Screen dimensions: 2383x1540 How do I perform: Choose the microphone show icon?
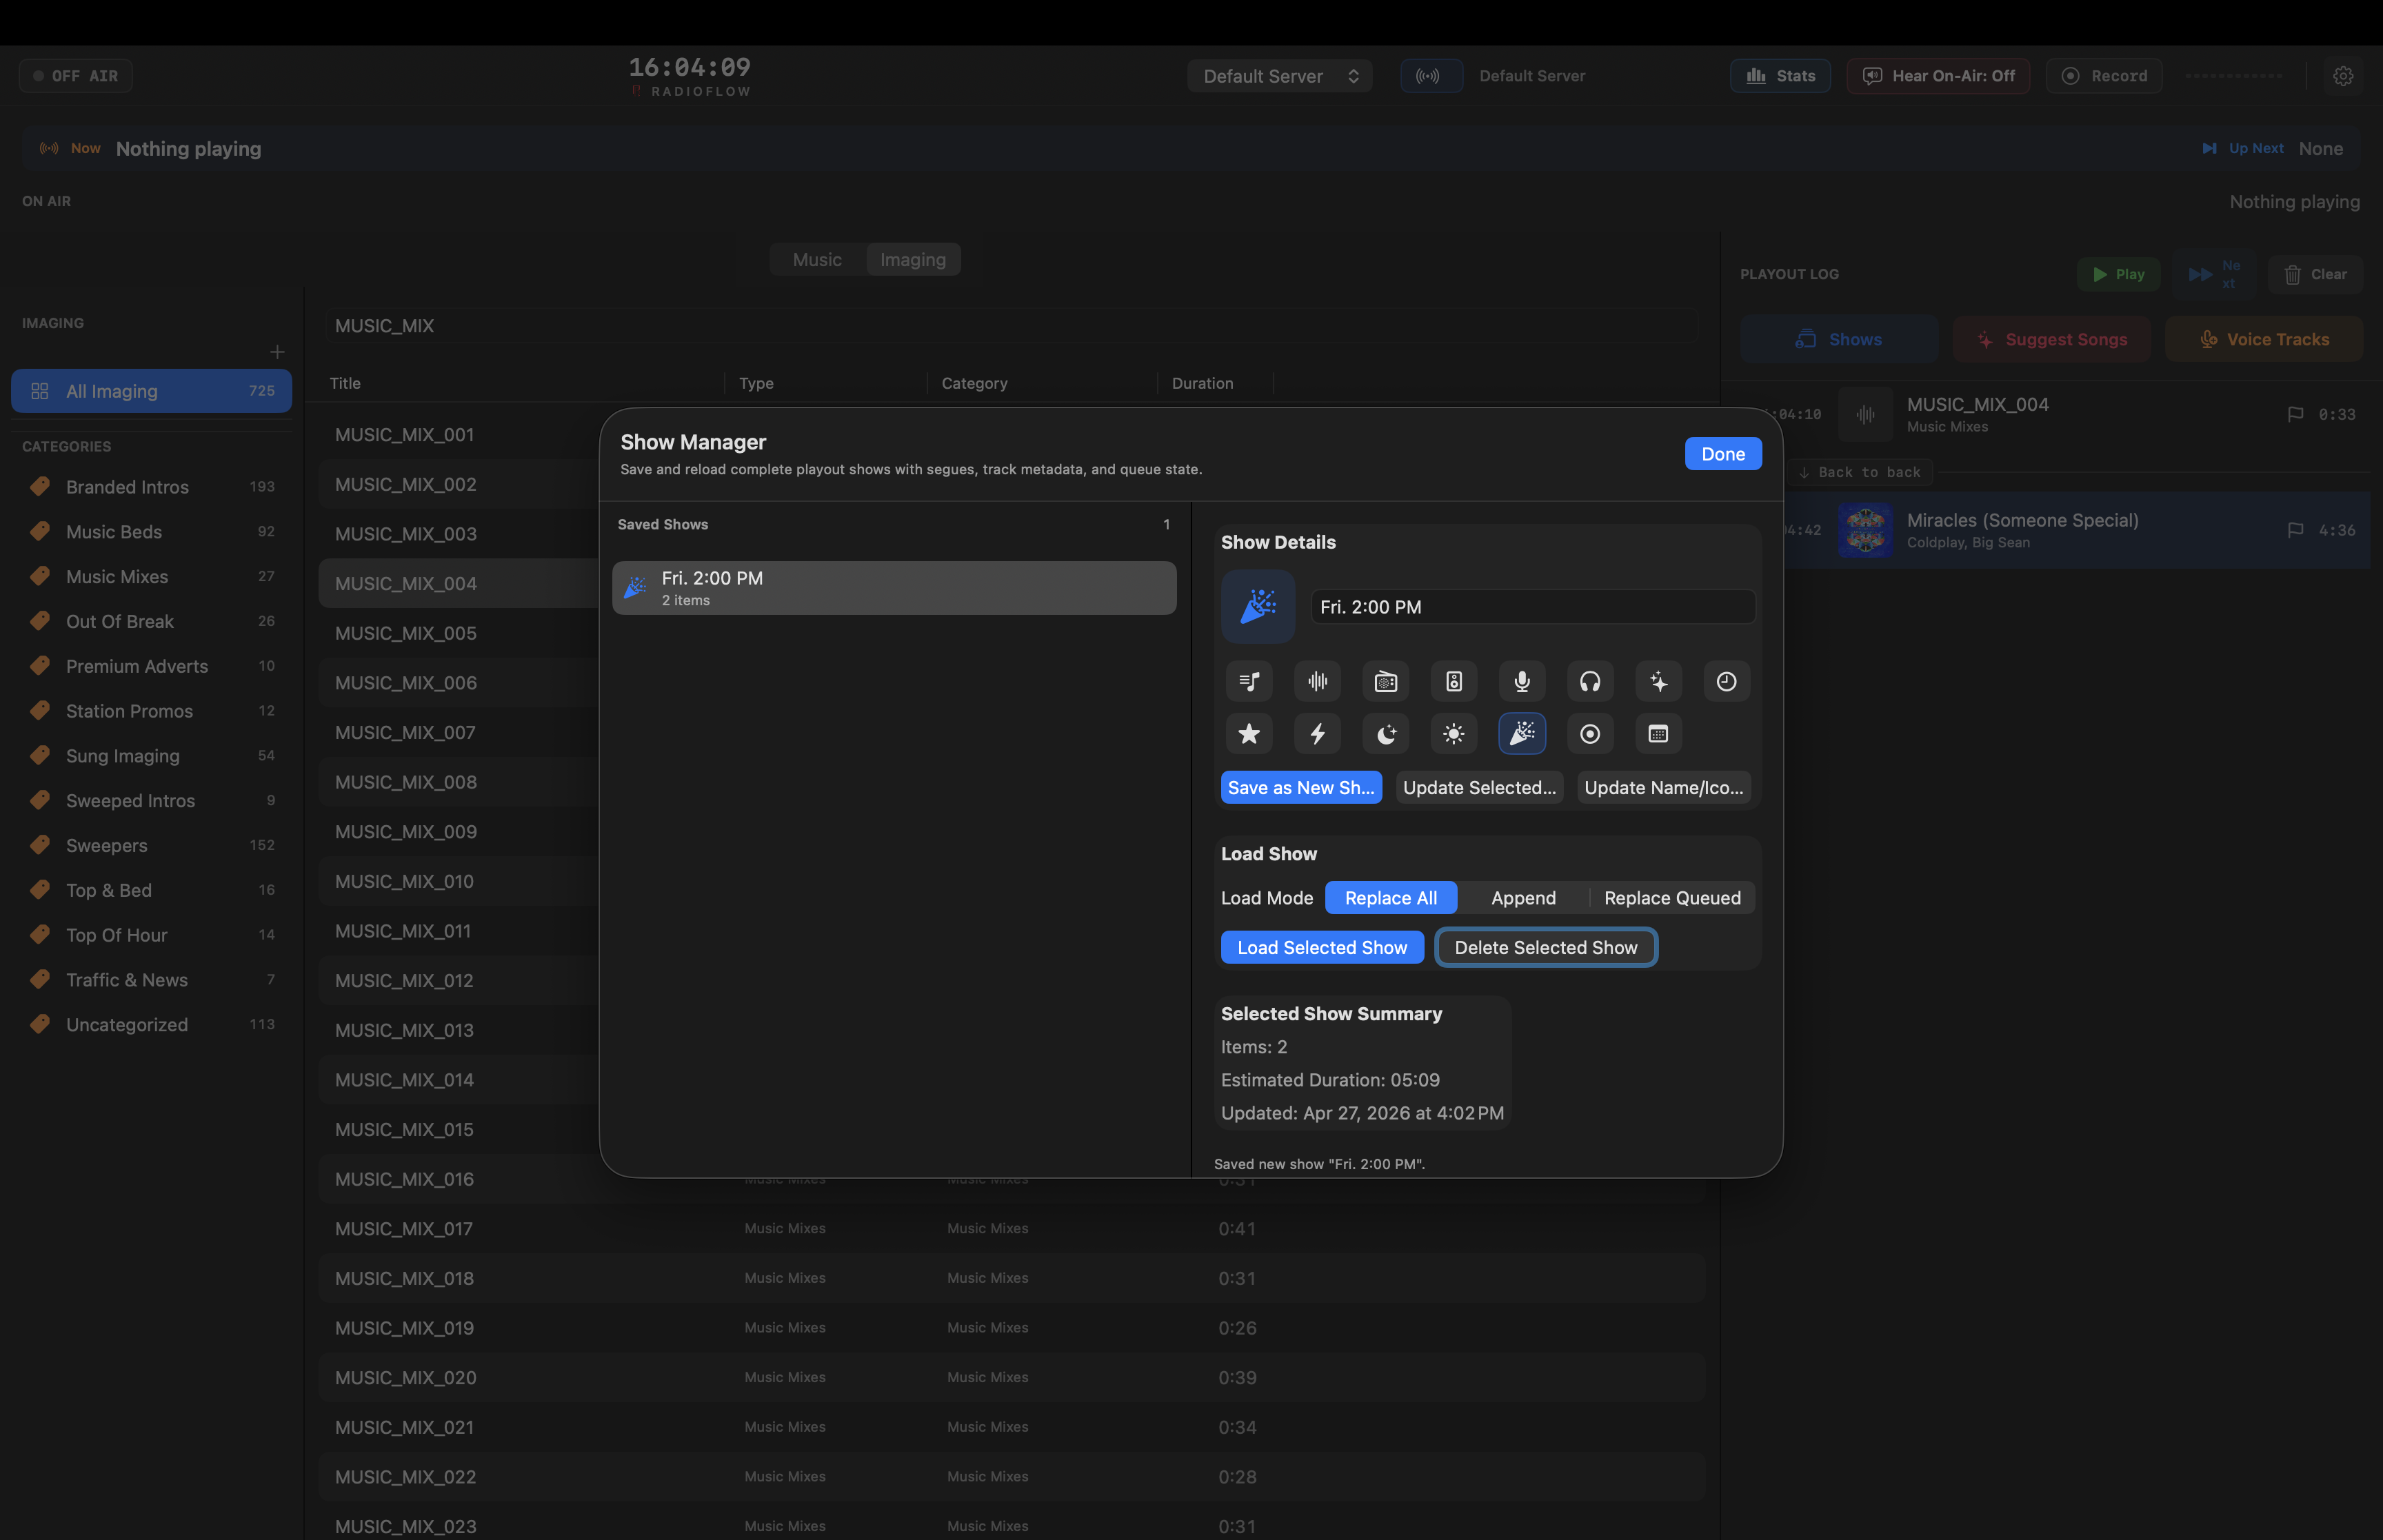pyautogui.click(x=1522, y=682)
